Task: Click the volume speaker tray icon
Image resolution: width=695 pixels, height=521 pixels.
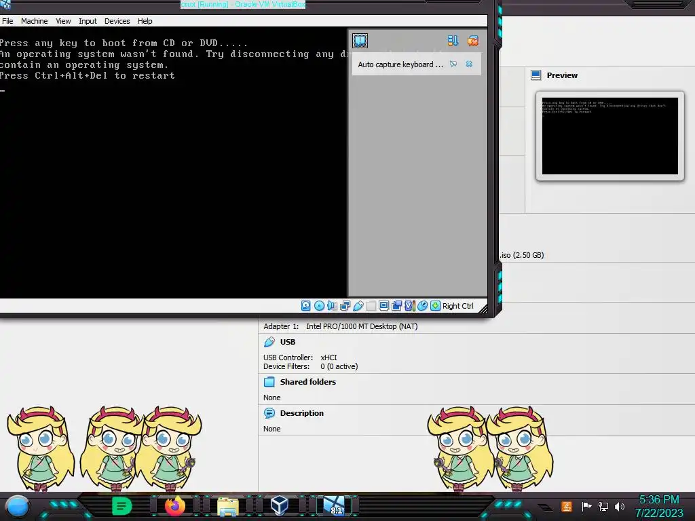Action: pyautogui.click(x=620, y=506)
